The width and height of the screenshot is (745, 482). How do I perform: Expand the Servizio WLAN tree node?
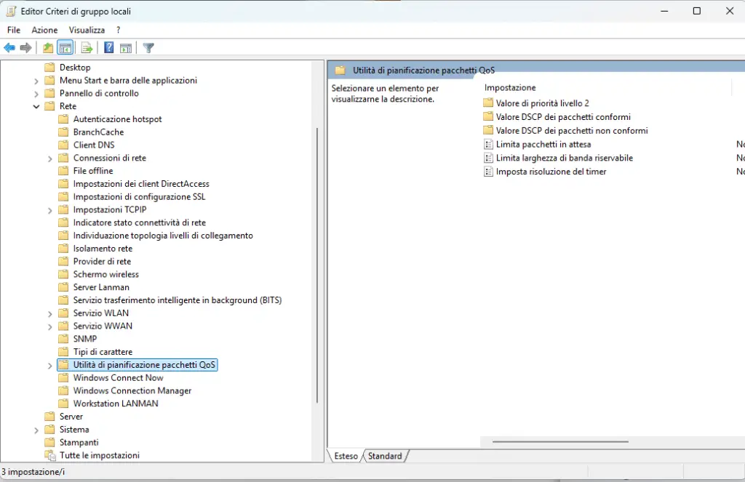(x=50, y=313)
